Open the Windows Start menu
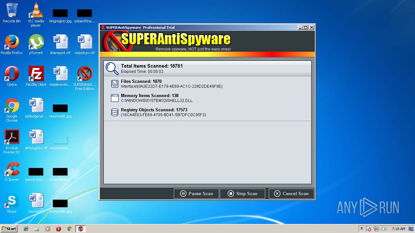415x233 pixels. click(x=9, y=229)
